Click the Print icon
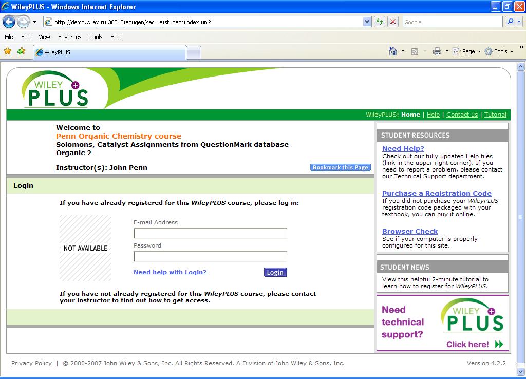This screenshot has width=526, height=379. [437, 51]
